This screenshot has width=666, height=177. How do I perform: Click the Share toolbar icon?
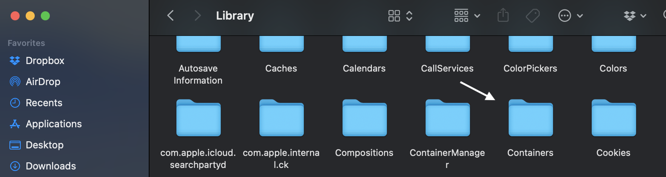tap(503, 16)
